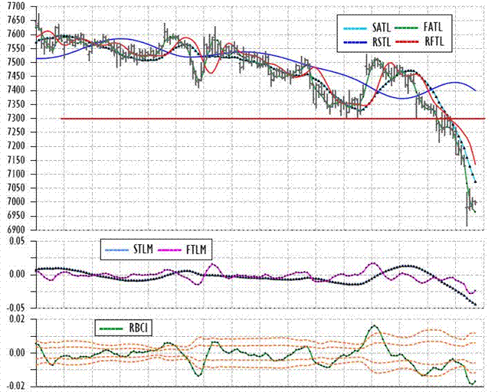Click the 7300 price axis label
Screen dimensions: 498x392
(x=16, y=119)
